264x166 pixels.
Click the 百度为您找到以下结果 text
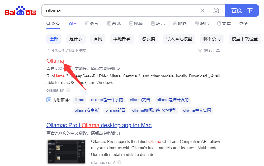coord(67,51)
